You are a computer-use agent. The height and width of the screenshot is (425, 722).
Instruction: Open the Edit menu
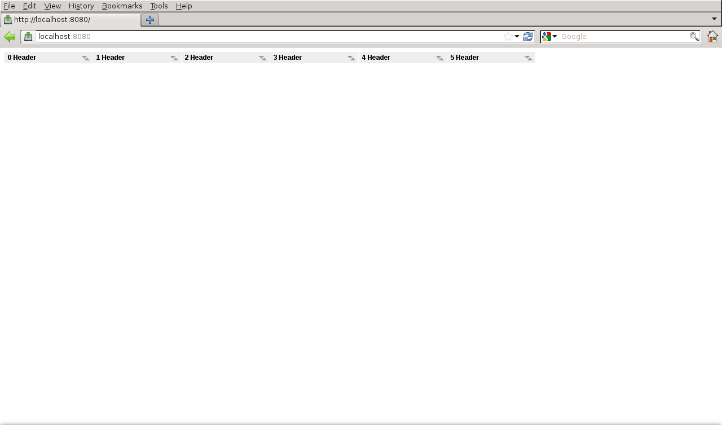point(29,6)
